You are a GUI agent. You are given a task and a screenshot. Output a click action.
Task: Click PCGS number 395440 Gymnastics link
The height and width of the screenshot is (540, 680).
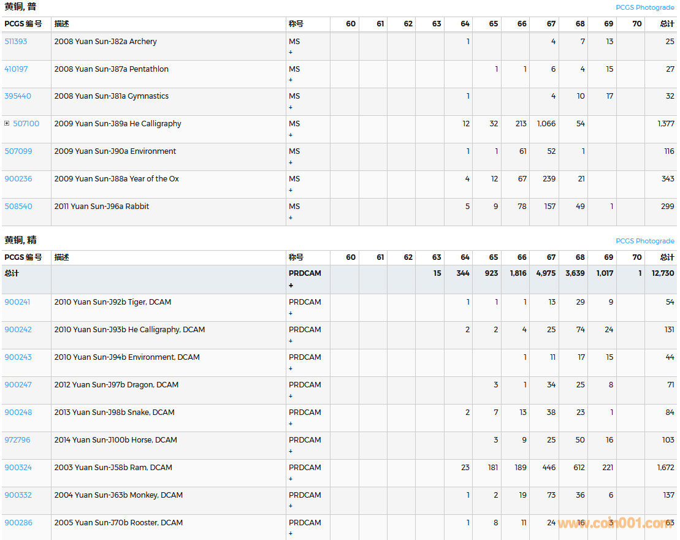(18, 96)
